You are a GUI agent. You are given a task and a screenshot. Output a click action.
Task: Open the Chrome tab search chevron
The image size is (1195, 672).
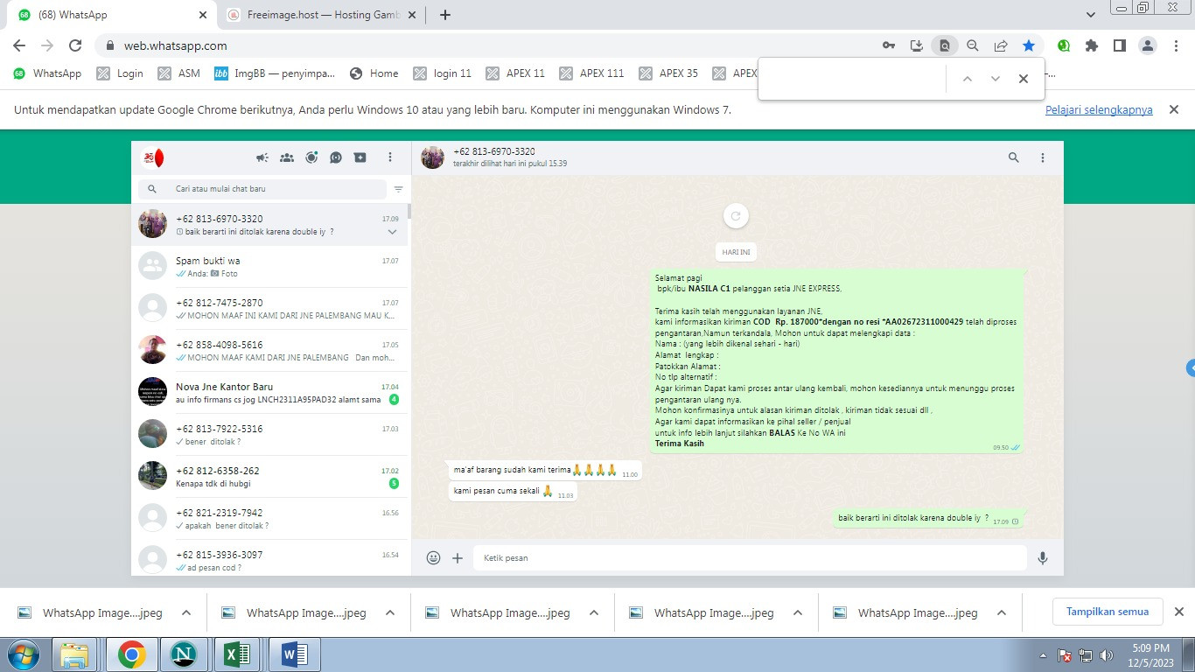pyautogui.click(x=1091, y=15)
